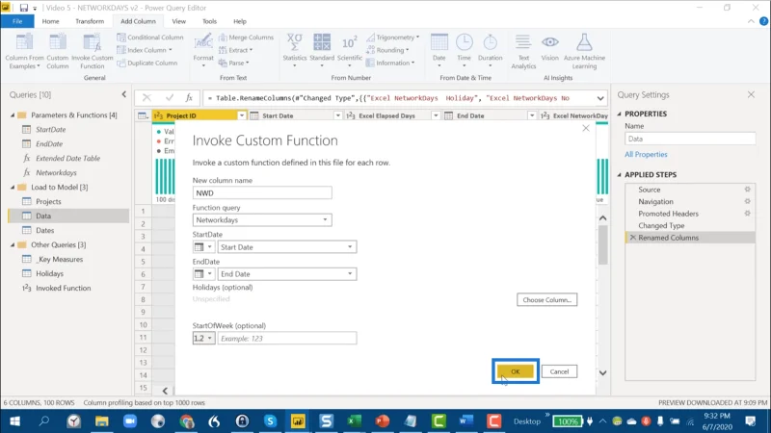771x433 pixels.
Task: Open Word from the taskbar
Action: coord(465,421)
